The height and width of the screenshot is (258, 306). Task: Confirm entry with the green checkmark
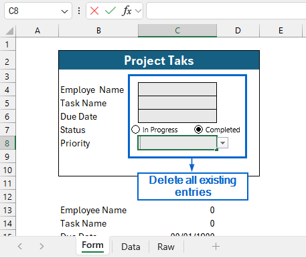110,11
